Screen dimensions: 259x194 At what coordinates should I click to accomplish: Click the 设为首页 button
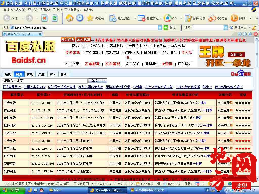tap(68, 39)
